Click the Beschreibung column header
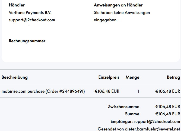 [15, 77]
